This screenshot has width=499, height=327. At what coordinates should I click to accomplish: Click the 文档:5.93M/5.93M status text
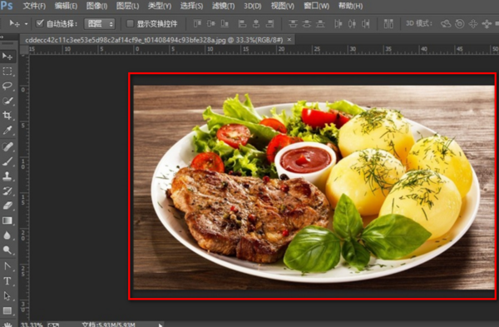coord(108,325)
